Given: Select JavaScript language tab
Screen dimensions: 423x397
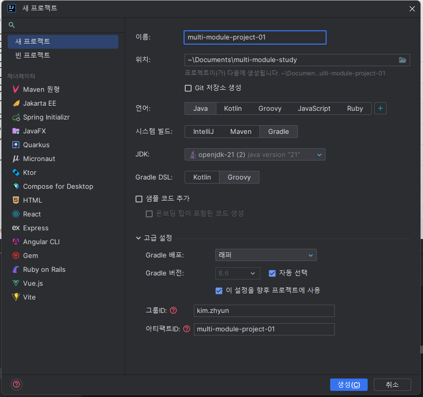Looking at the screenshot, I should (314, 109).
